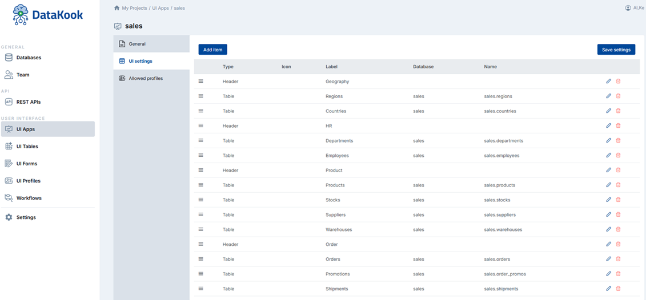Click the Add item button
The image size is (646, 300).
click(x=212, y=50)
